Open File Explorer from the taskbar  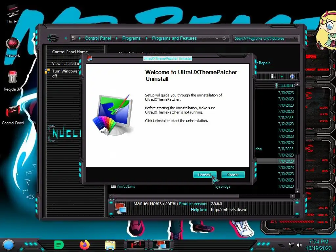click(x=110, y=245)
